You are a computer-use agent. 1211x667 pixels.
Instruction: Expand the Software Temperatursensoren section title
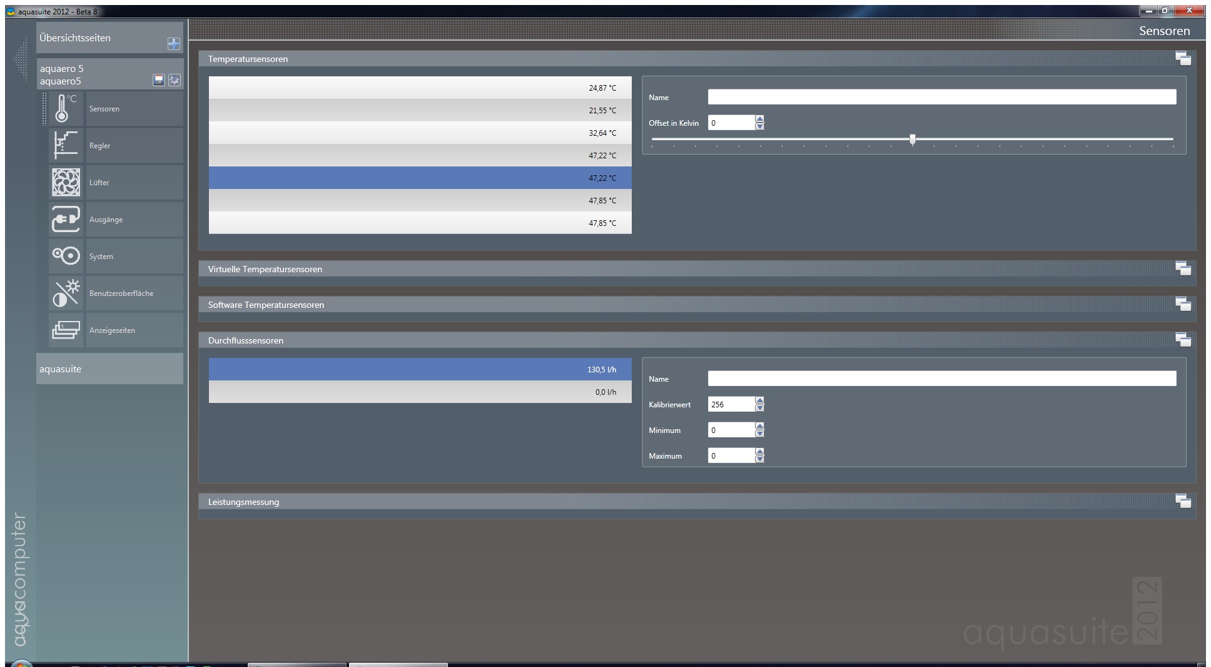tap(266, 305)
